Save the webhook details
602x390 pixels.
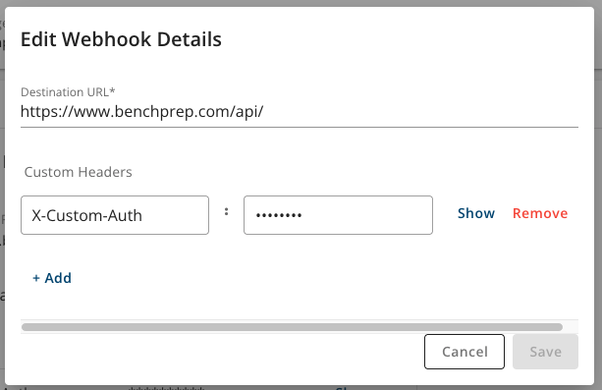[545, 352]
